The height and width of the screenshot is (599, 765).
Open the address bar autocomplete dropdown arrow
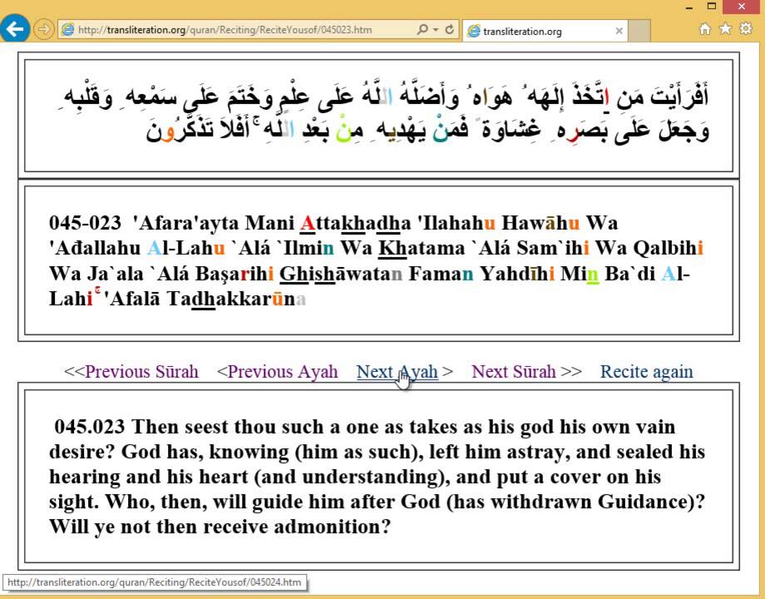(x=436, y=29)
